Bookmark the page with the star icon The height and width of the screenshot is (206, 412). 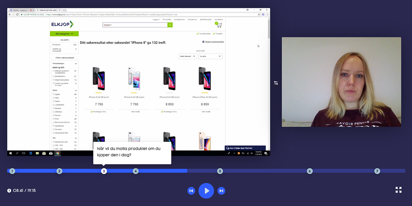tap(259, 14)
